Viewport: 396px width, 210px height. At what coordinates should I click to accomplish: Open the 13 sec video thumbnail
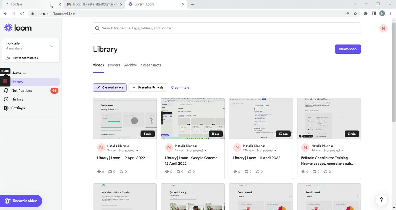point(261,119)
